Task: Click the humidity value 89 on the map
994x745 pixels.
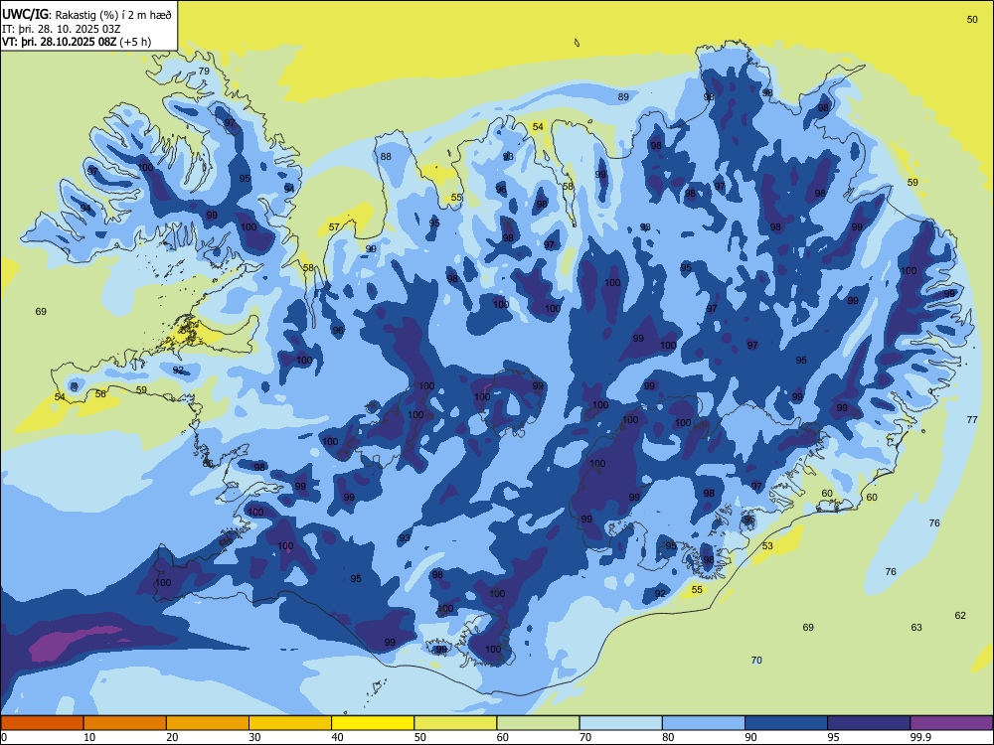Action: coord(624,97)
